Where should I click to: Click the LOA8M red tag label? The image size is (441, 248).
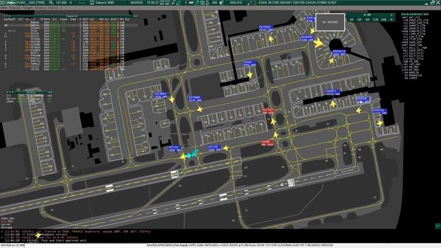267,143
